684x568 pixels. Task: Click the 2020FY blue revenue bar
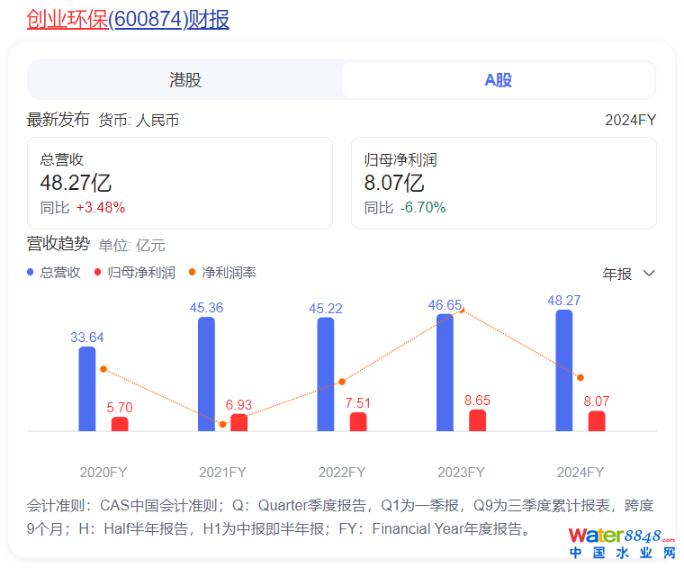87,389
